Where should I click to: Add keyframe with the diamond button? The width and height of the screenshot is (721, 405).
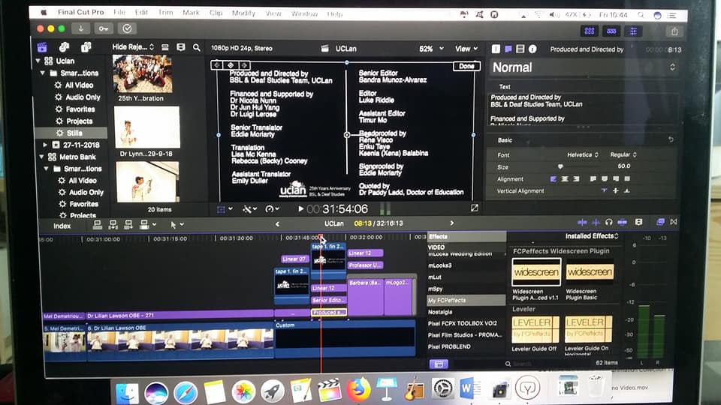(x=231, y=66)
